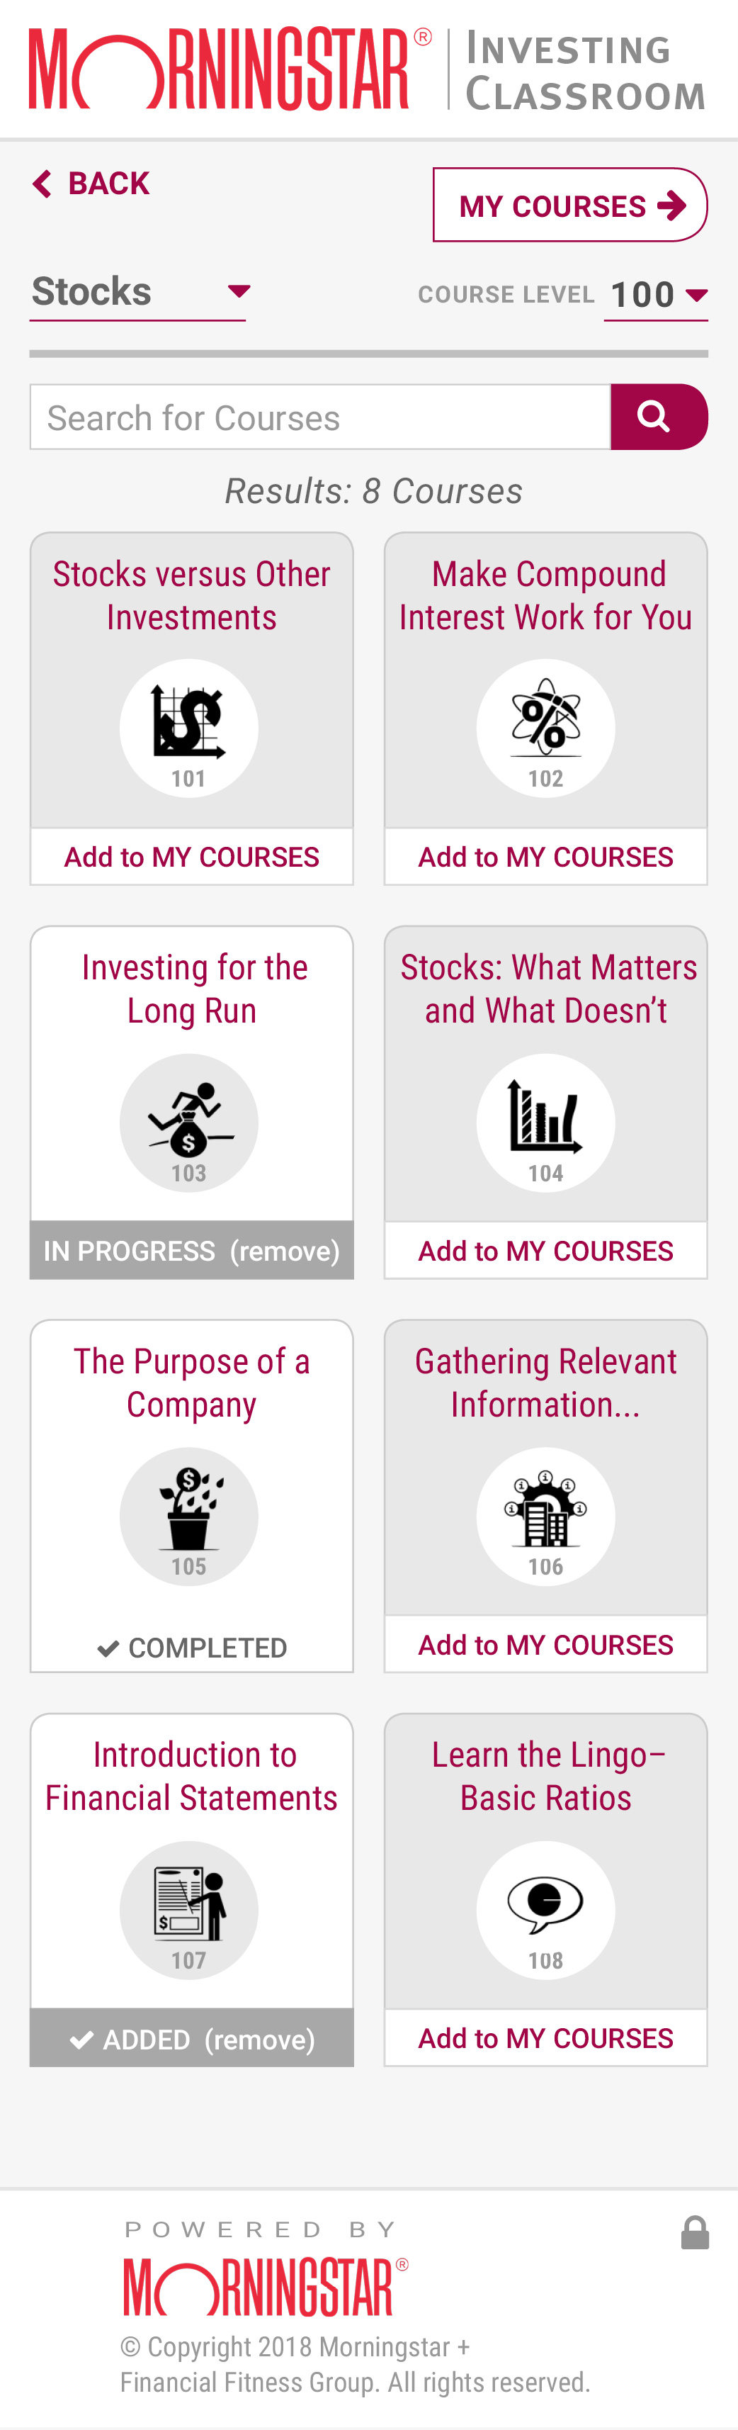Viewport: 738px width, 2430px height.
Task: Click the lock icon in footer
Action: point(695,2233)
